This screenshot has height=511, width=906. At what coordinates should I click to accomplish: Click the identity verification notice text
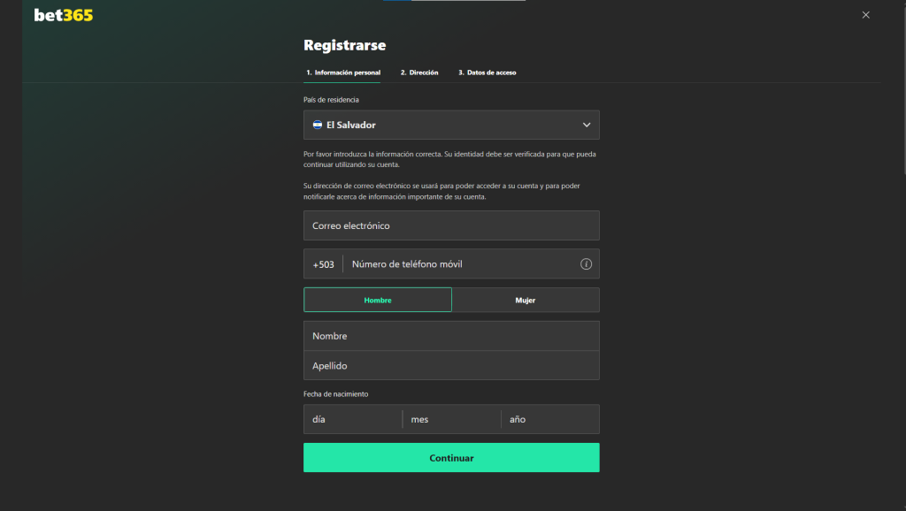coord(449,159)
